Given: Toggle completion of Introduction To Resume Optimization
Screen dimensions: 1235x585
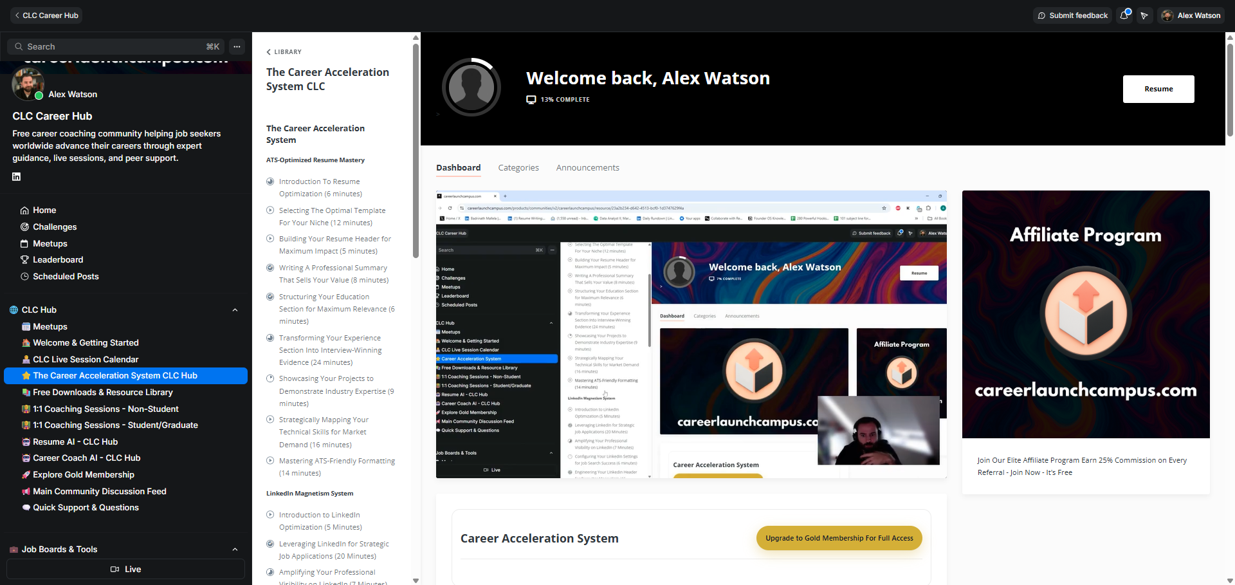Looking at the screenshot, I should point(270,181).
